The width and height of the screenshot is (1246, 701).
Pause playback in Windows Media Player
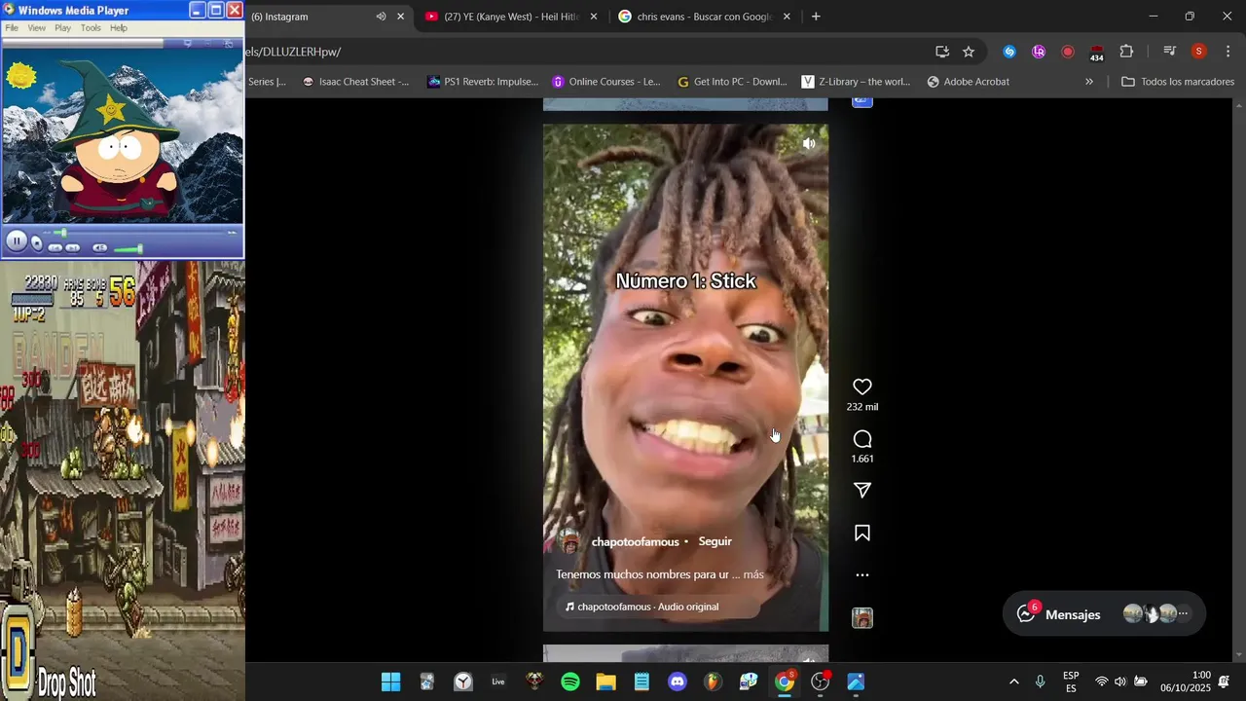tap(17, 241)
